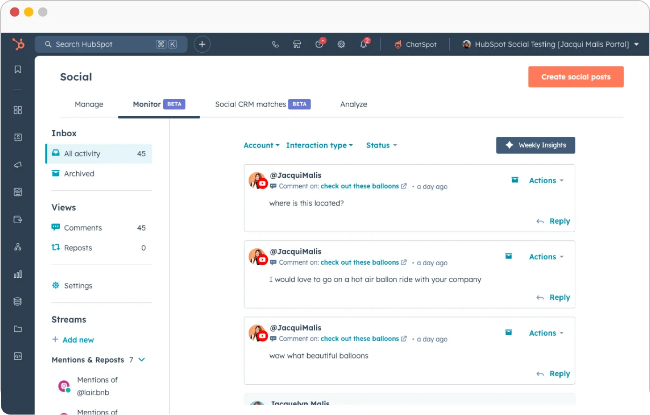Screen dimensions: 650x415
Task: Open the check out these balloons link
Action: pos(361,186)
